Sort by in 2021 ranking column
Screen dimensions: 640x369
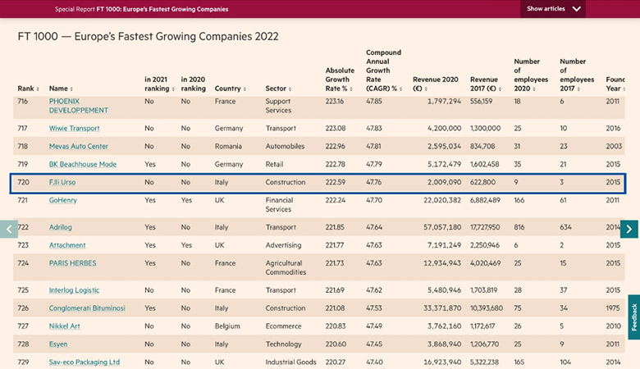(160, 84)
